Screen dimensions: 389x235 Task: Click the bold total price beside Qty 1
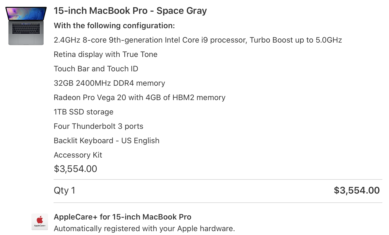click(357, 190)
